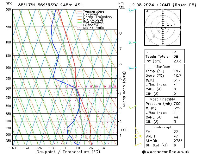Click the StmSpd (kt) value 9
The height and width of the screenshot is (154, 199).
[x=175, y=145]
